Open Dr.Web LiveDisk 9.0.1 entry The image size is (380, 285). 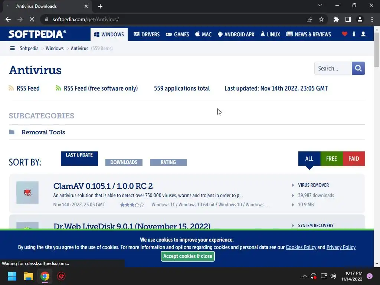click(132, 226)
